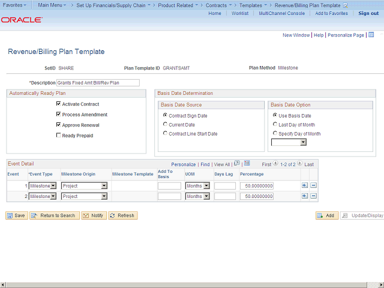Add a row after event 1
The image size is (384, 288).
[x=305, y=186]
